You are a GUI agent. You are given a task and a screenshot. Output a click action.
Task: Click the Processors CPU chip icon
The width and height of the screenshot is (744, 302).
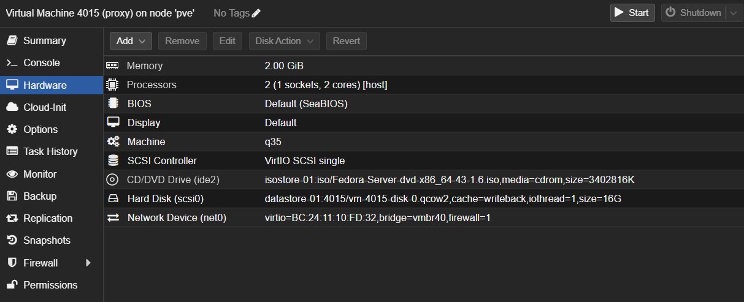[x=112, y=85]
